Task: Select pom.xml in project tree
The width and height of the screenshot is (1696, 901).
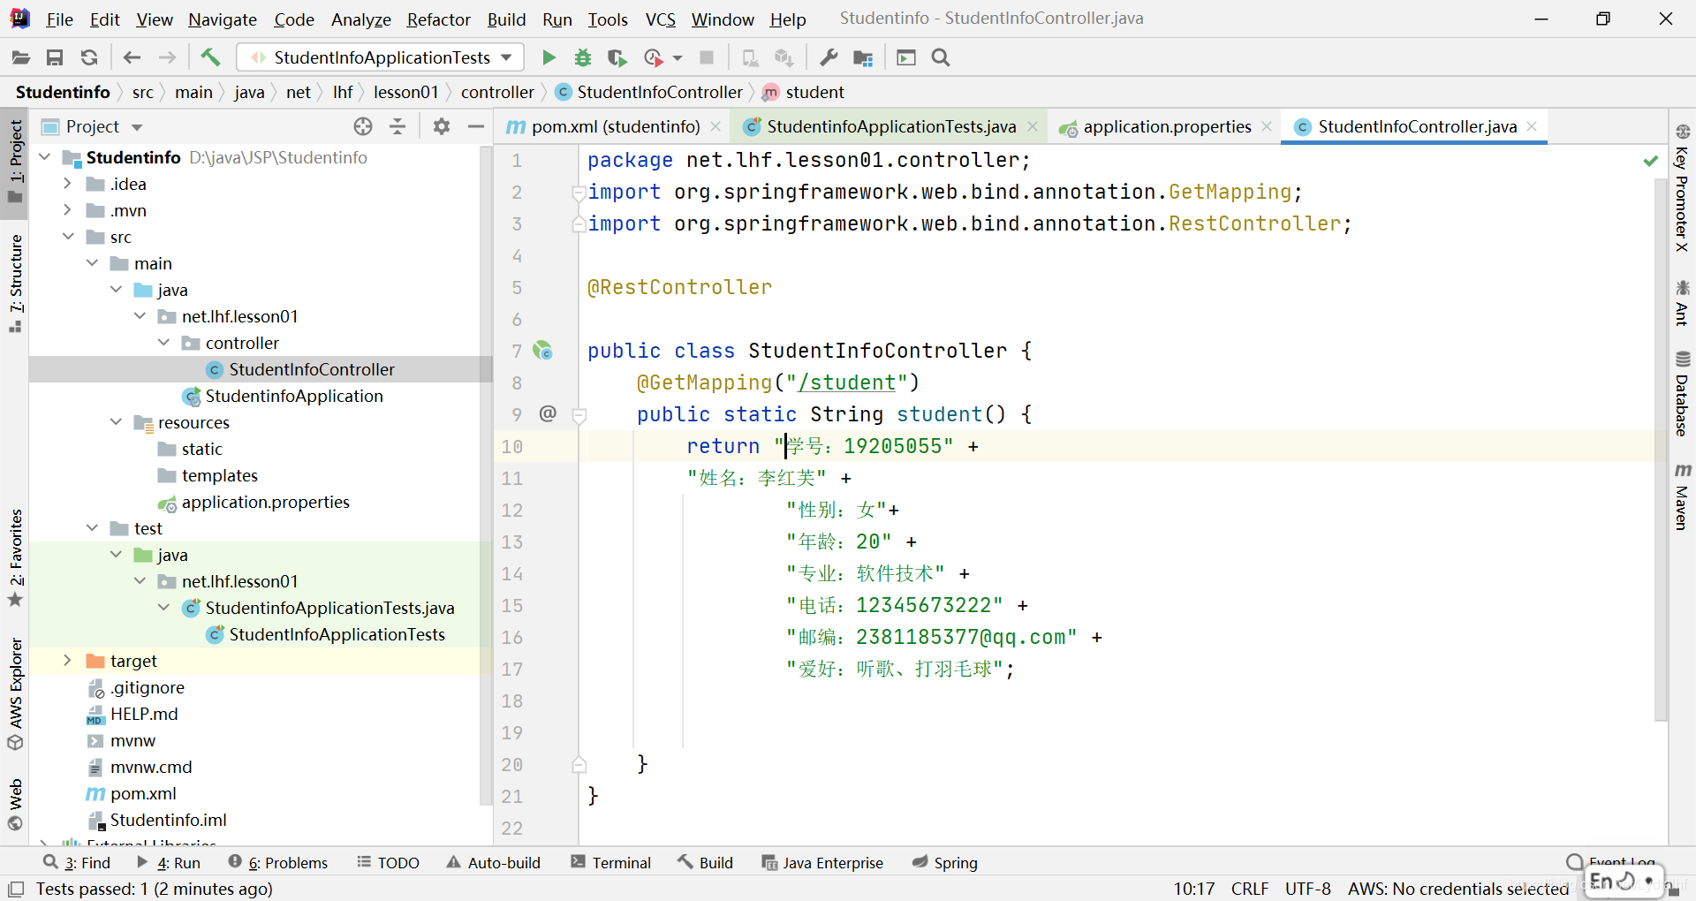Action: [143, 793]
